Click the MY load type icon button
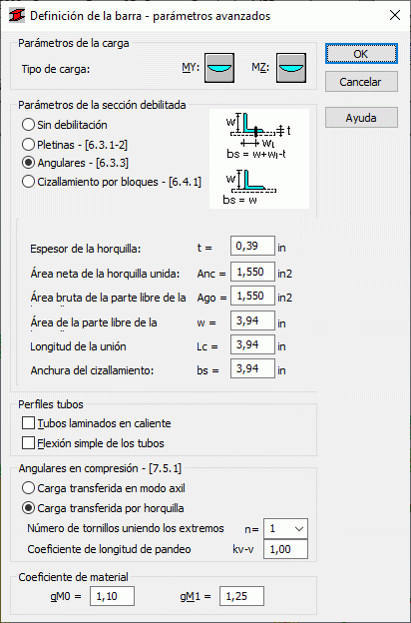 point(219,68)
